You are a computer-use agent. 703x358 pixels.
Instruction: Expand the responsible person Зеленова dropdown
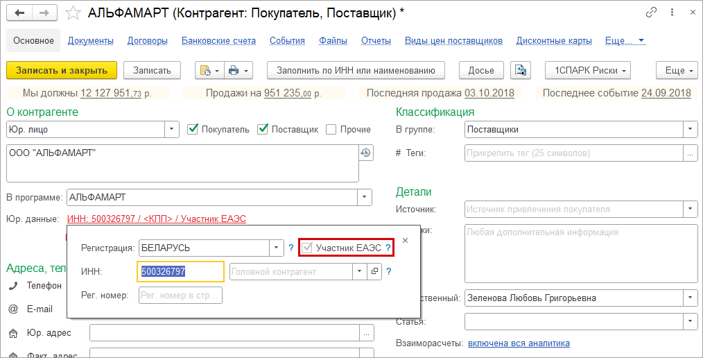[x=691, y=298]
